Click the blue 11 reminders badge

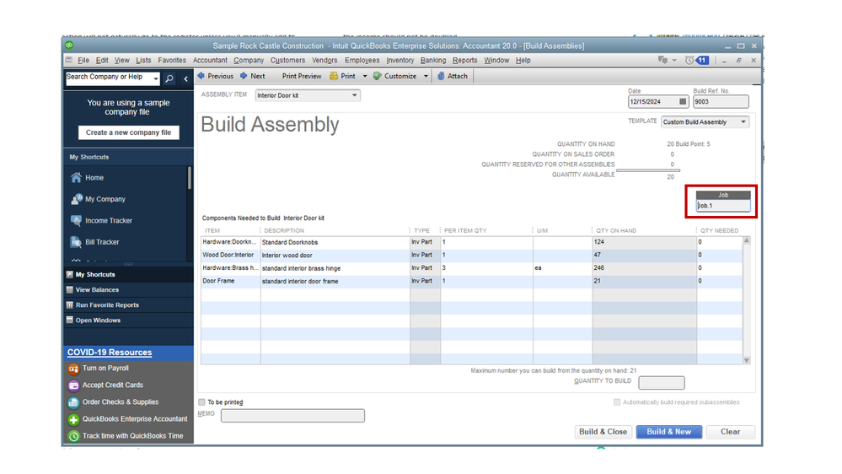[702, 60]
